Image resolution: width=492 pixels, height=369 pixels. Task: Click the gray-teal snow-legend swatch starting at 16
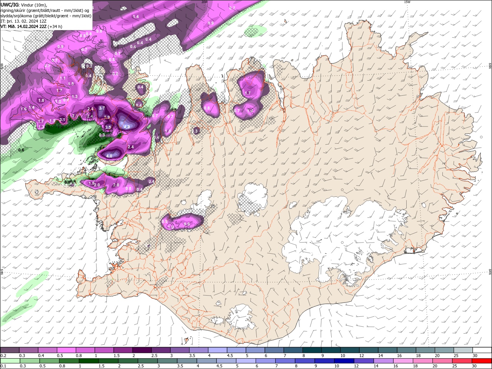(x=407, y=350)
